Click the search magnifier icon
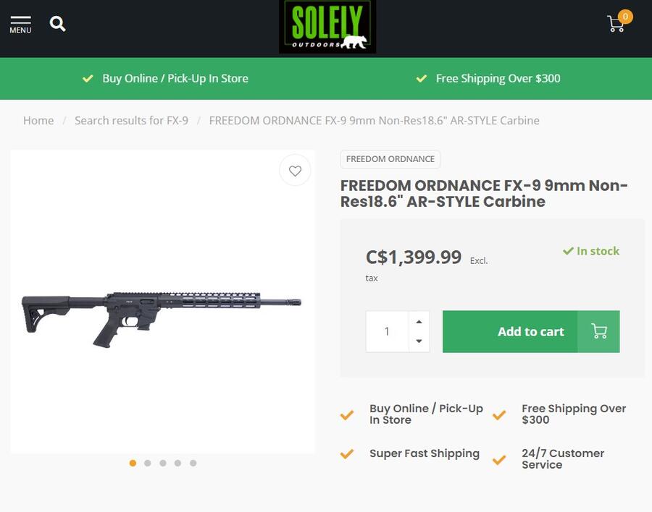This screenshot has height=512, width=652. pos(58,24)
